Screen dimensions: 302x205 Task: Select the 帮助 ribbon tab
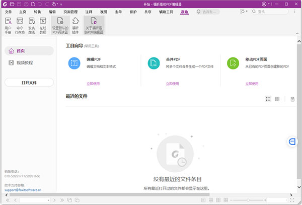(184, 12)
